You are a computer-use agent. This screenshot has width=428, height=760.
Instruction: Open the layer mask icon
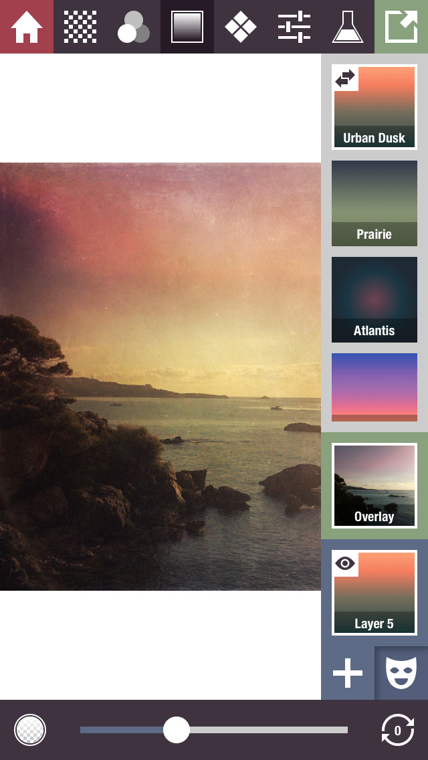(x=401, y=673)
